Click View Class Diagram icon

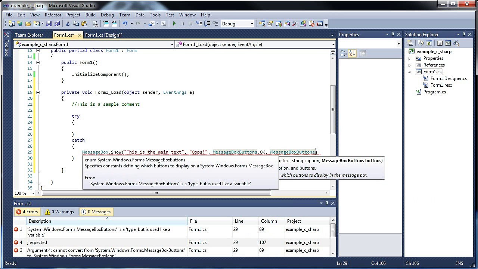456,43
